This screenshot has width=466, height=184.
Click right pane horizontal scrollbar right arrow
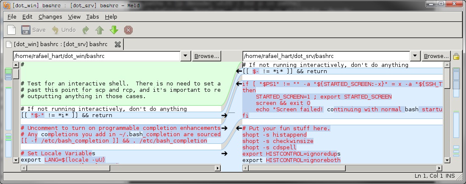pos(439,168)
